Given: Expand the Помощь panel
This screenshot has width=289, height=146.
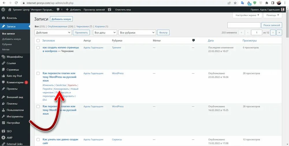Looking at the screenshot, I should 273,15.
